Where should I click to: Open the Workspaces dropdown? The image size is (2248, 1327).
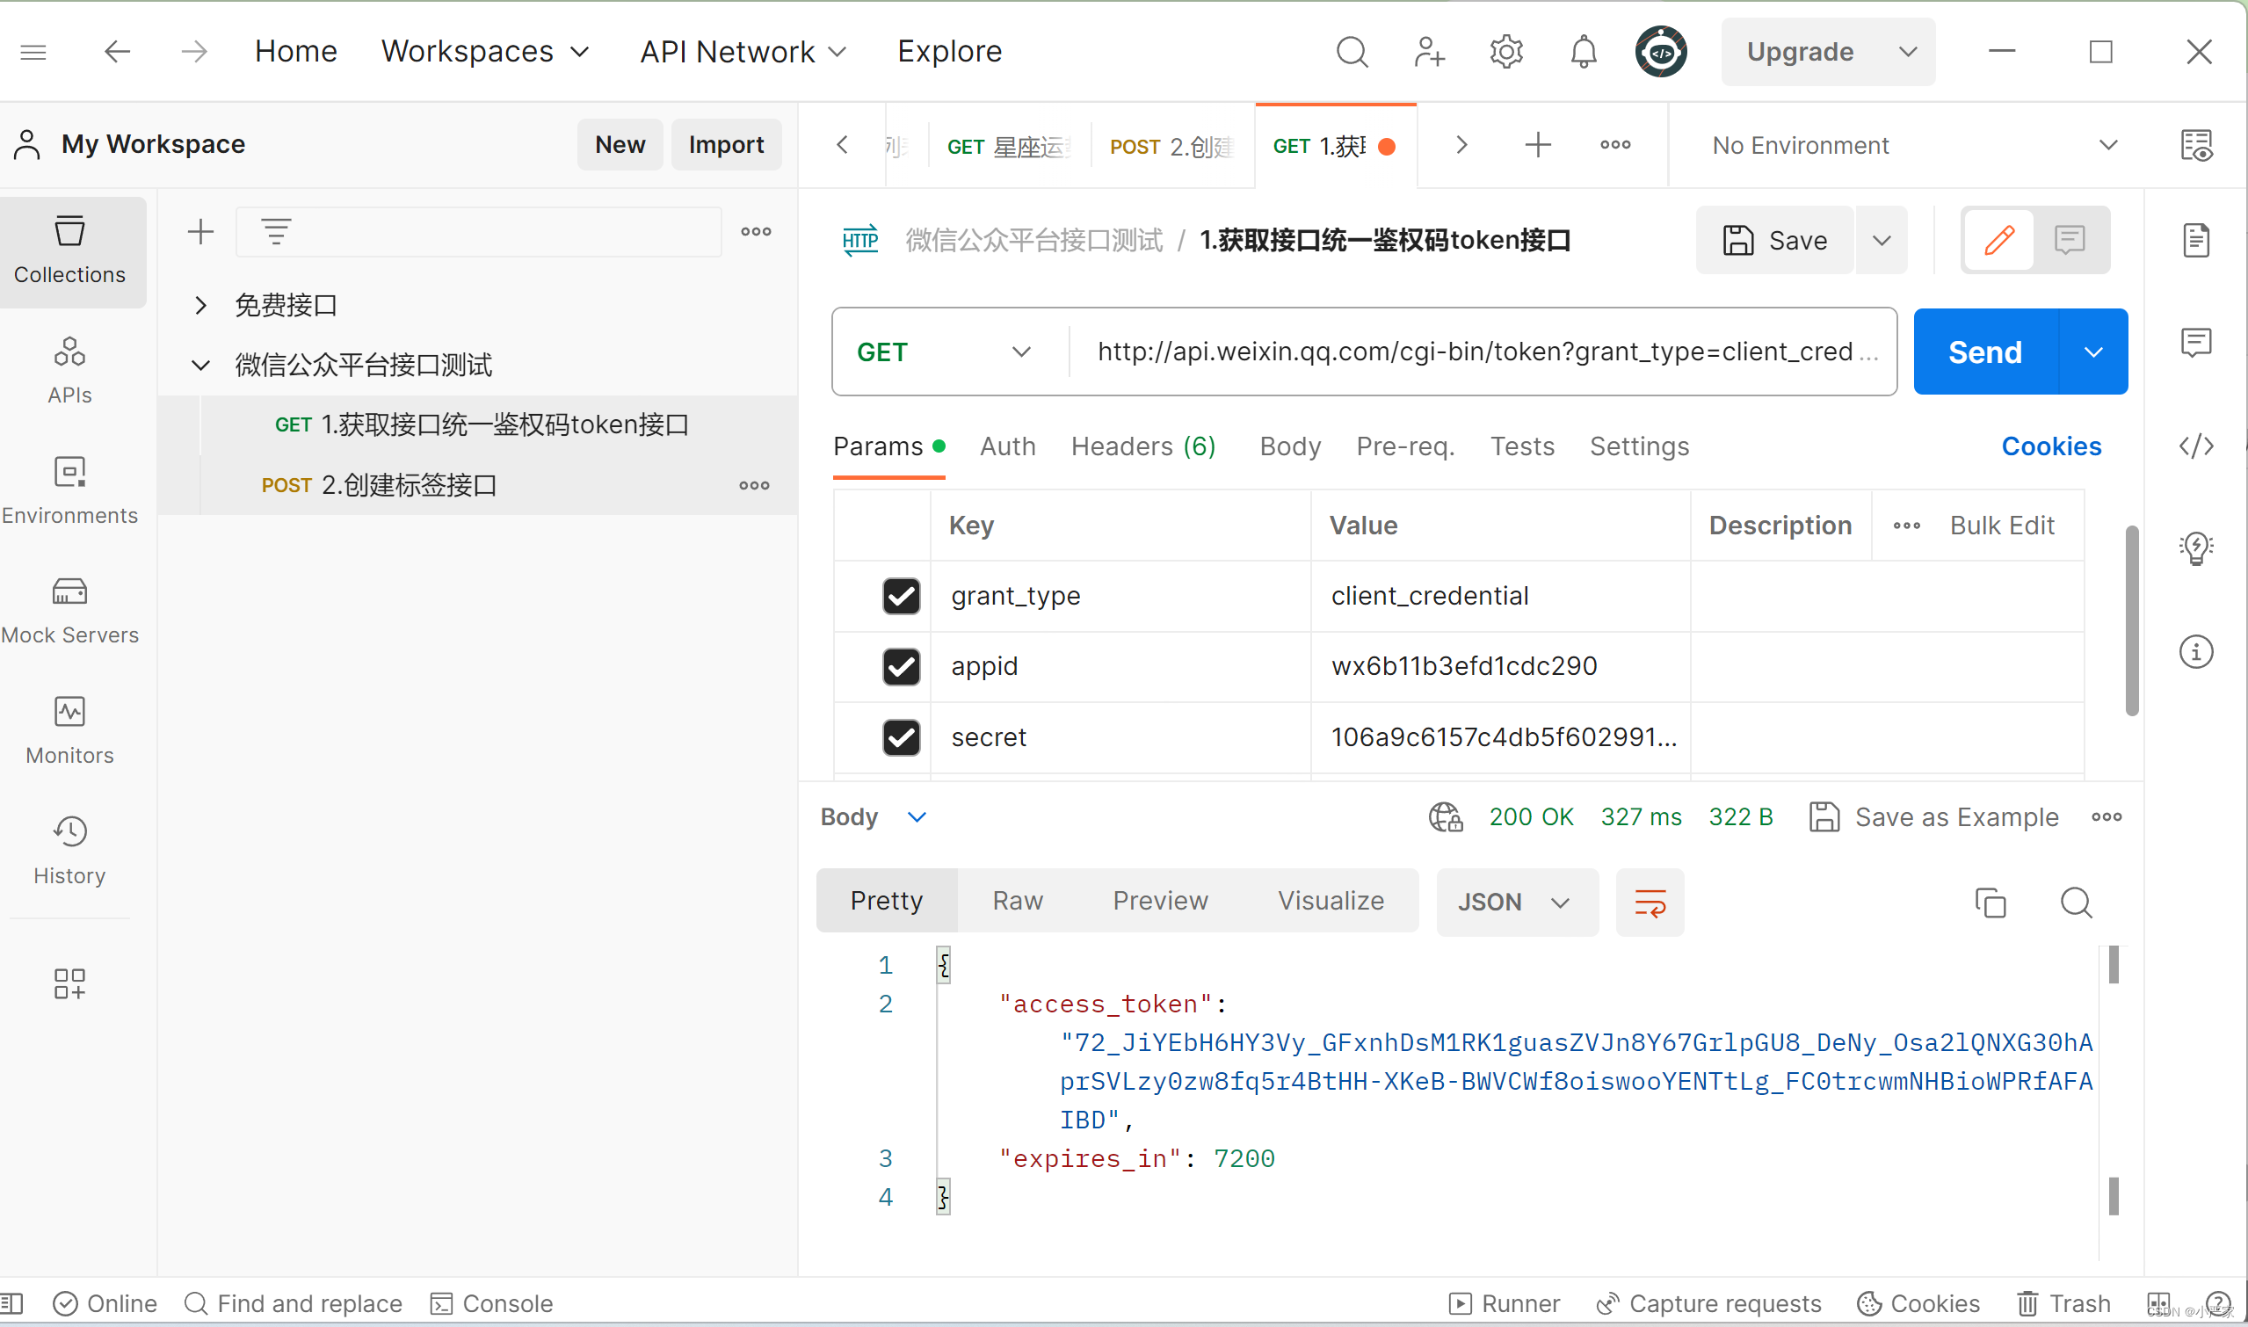coord(484,52)
